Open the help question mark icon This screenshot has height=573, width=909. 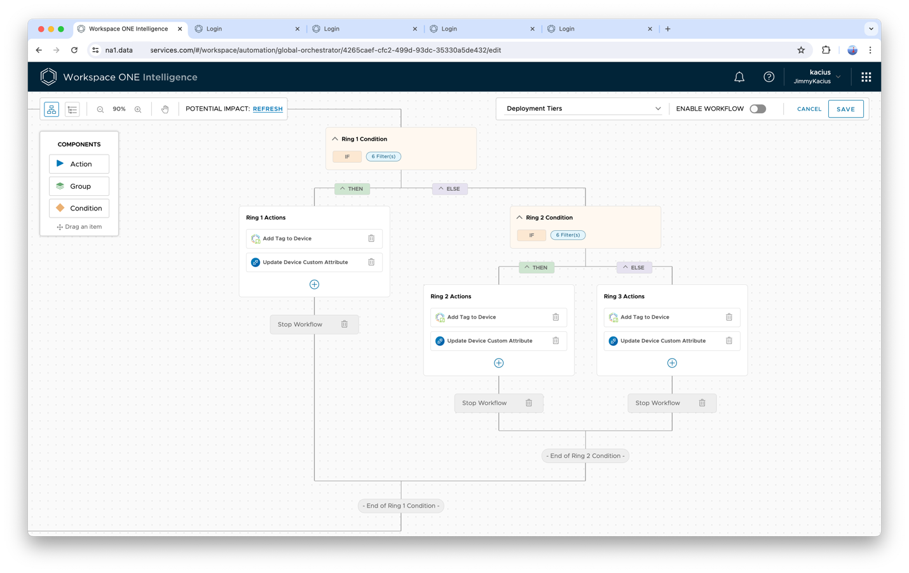pyautogui.click(x=769, y=77)
